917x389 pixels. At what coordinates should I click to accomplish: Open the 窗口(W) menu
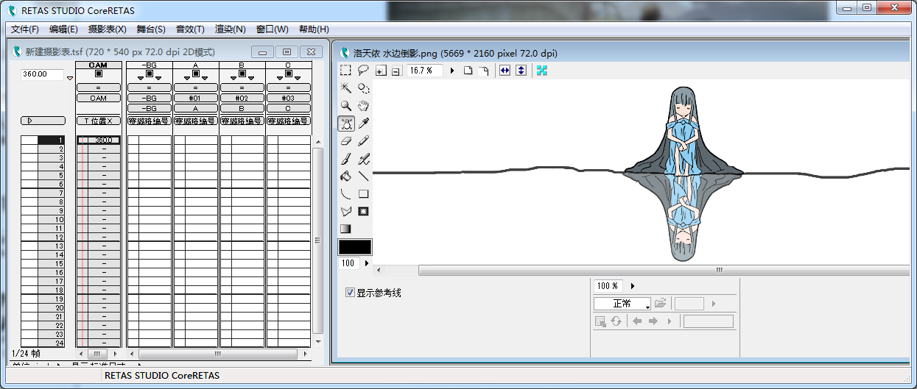point(272,29)
